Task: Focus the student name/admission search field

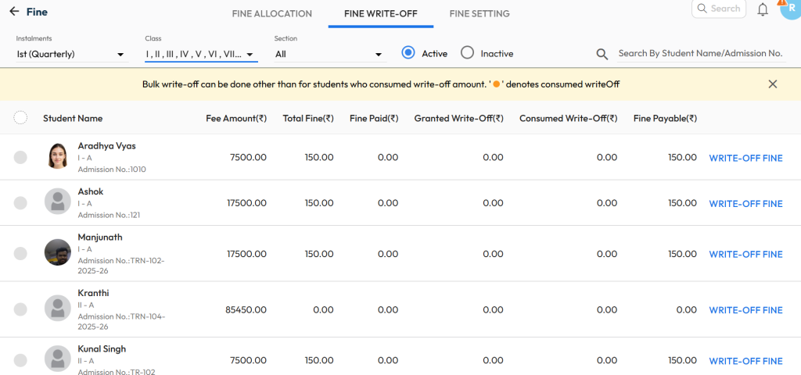Action: click(700, 54)
